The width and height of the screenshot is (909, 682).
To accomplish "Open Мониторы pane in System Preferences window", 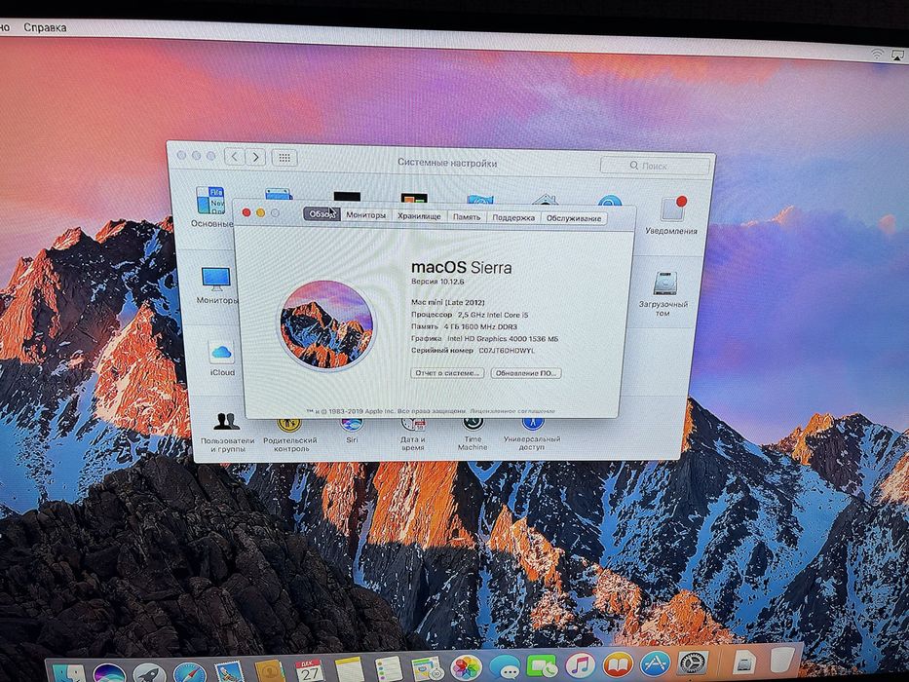I will pos(216,285).
